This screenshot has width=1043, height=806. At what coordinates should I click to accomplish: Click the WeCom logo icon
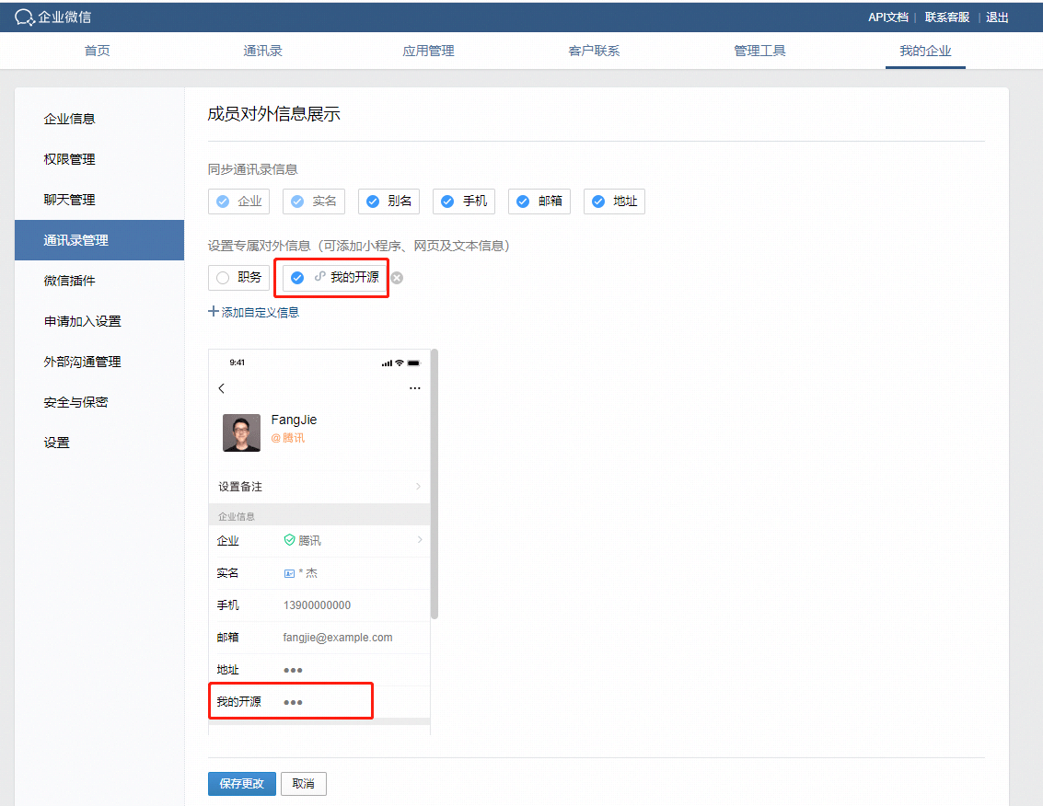coord(25,17)
